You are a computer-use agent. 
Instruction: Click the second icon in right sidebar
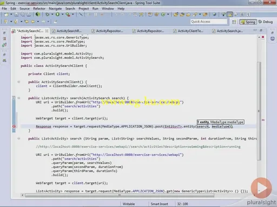(272, 39)
